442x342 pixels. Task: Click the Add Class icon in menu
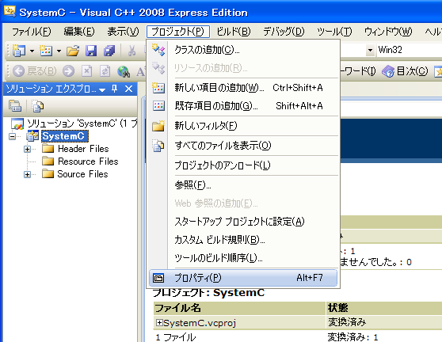click(x=158, y=50)
